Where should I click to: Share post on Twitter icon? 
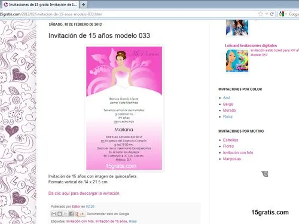pos(65,214)
